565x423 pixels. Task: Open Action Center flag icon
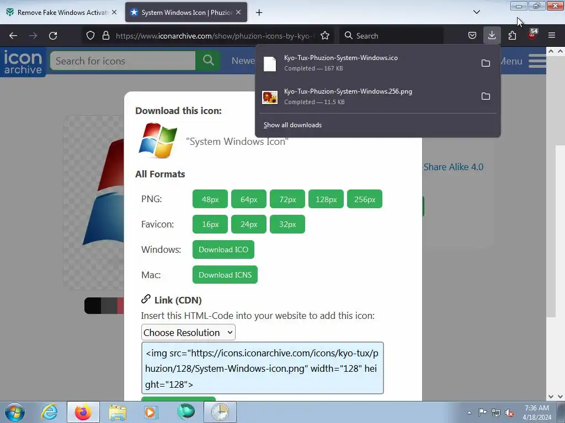pos(482,412)
